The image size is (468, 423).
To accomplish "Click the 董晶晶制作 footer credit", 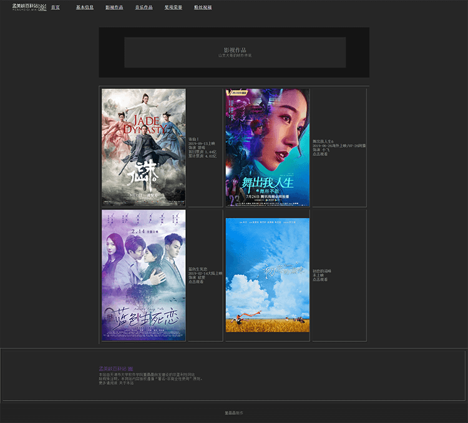I will 234,413.
